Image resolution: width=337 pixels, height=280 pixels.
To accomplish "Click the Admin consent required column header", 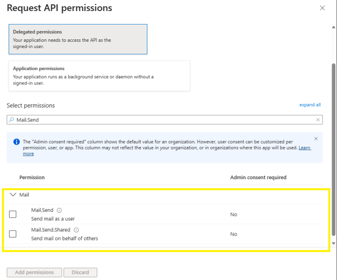I will [258, 177].
